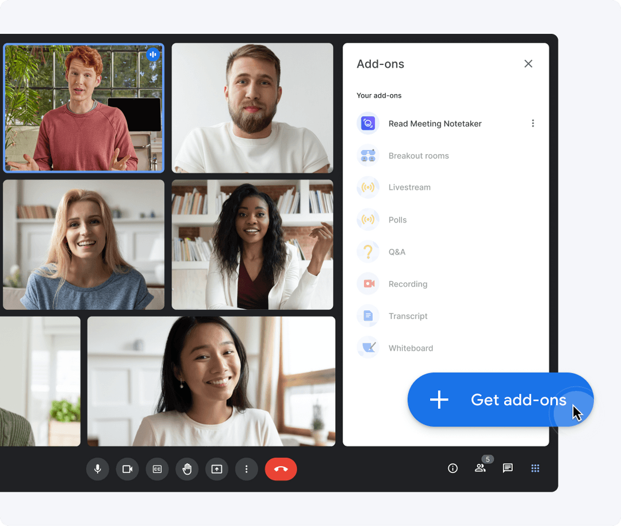Screen dimensions: 621x526
Task: Open the in-call chat panel
Action: point(508,469)
